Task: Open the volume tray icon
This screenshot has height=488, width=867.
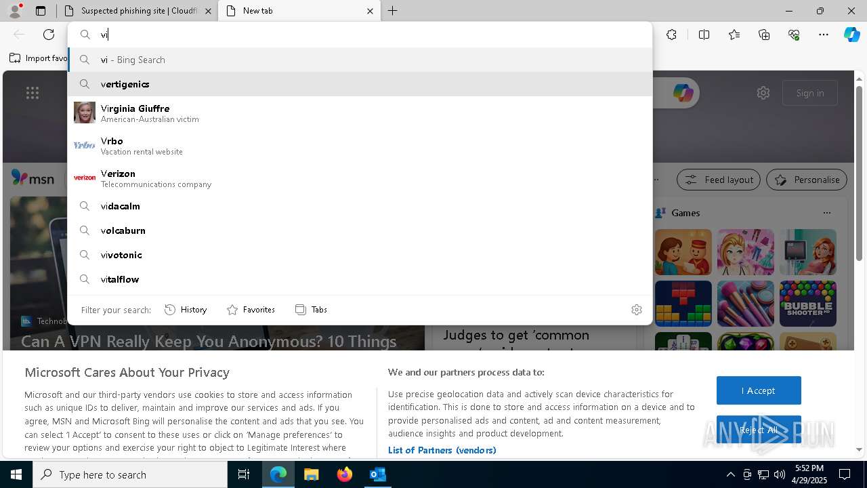Action: click(x=780, y=474)
